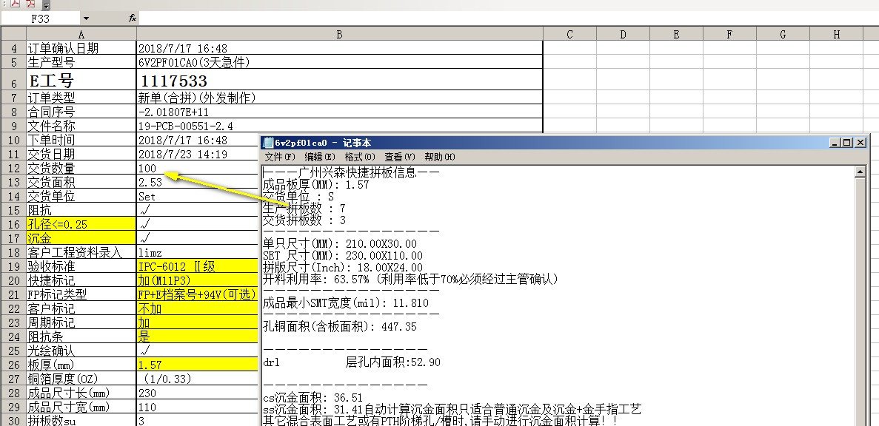Select row 6 header
Image resolution: width=879 pixels, height=426 pixels.
tap(13, 80)
